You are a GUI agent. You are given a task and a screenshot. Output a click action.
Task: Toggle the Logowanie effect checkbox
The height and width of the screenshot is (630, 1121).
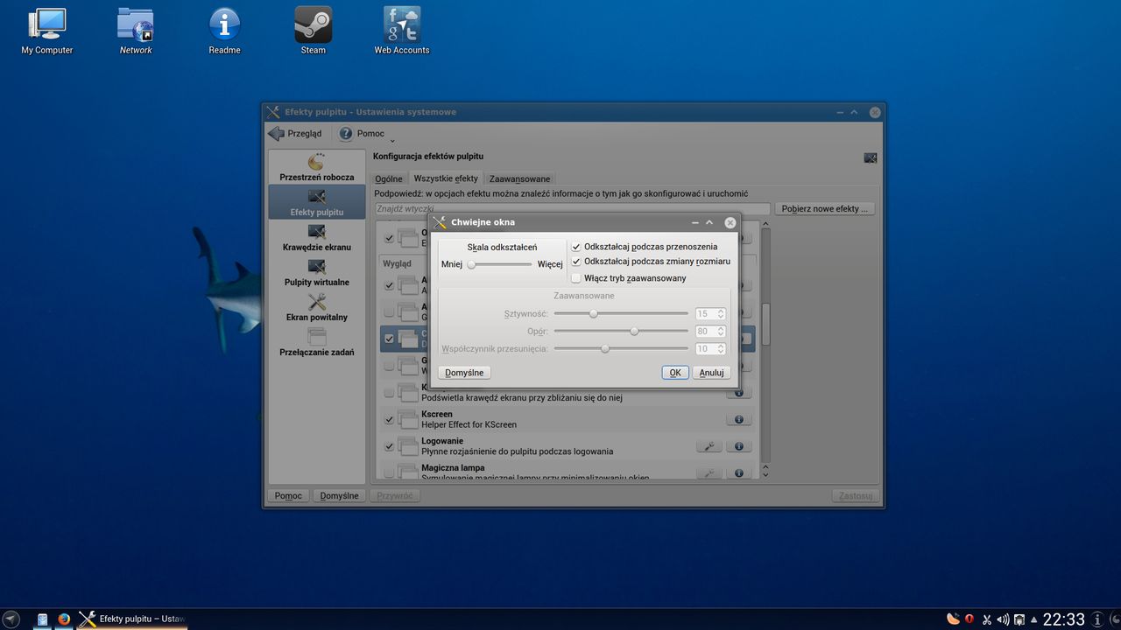(x=389, y=446)
